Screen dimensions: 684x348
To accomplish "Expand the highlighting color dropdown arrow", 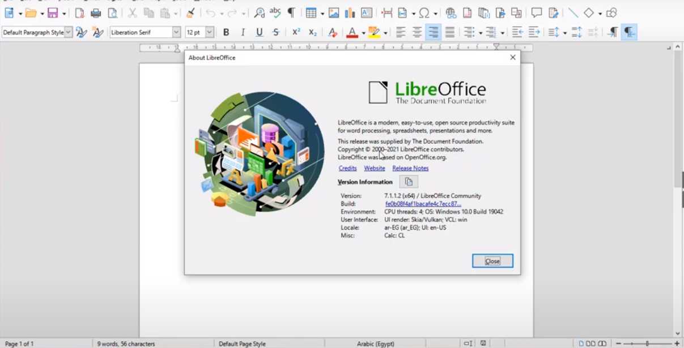I will 385,33.
